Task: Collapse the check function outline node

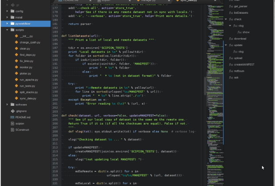Action: coord(226,19)
